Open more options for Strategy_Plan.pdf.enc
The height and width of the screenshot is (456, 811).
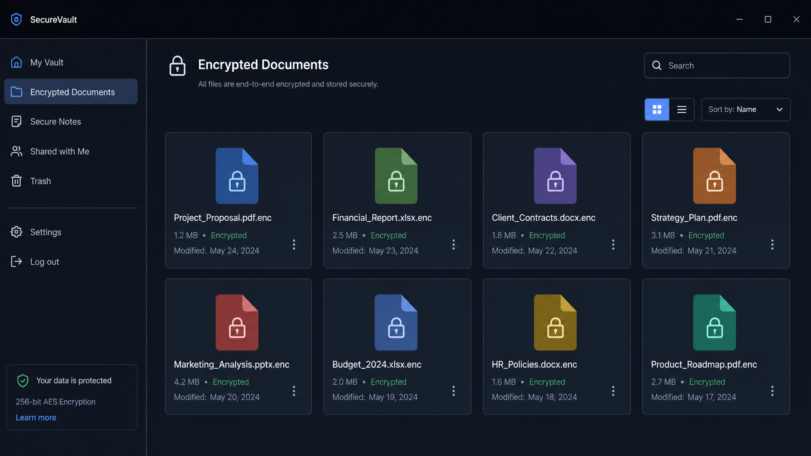773,245
